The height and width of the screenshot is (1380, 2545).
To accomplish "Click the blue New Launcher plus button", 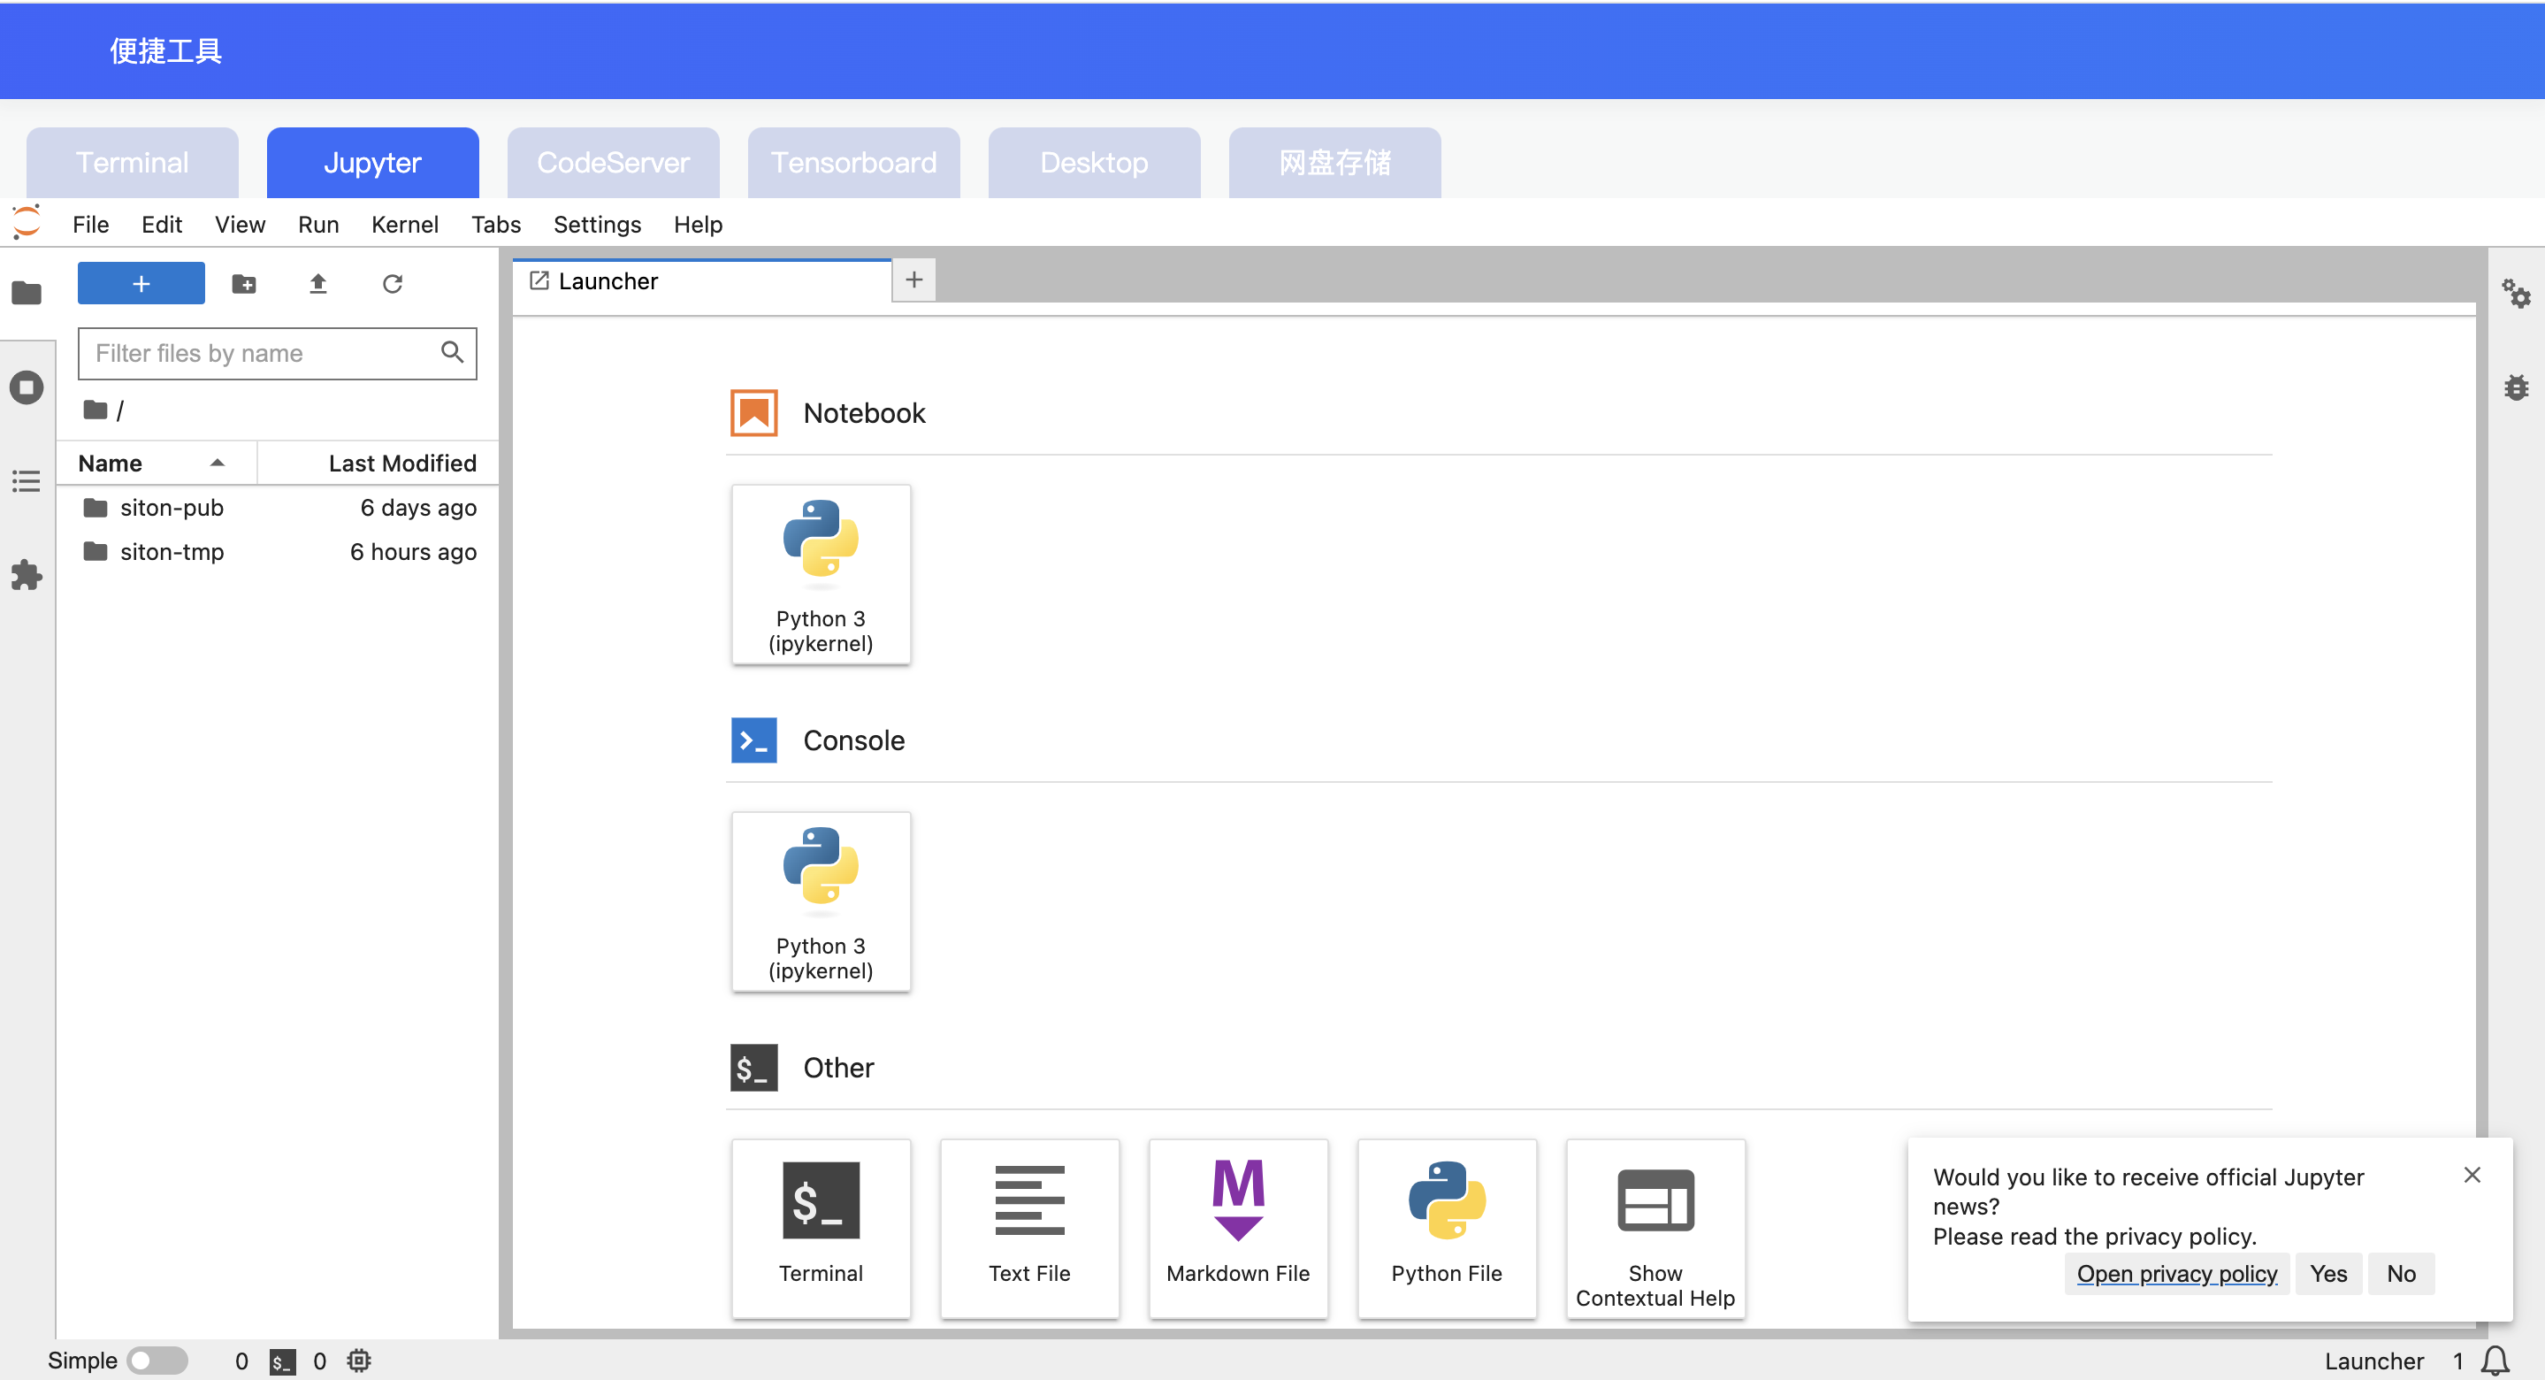I will pos(141,284).
